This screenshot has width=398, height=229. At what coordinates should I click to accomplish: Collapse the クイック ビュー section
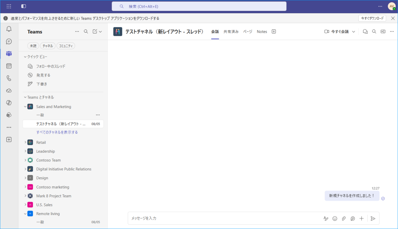click(25, 57)
